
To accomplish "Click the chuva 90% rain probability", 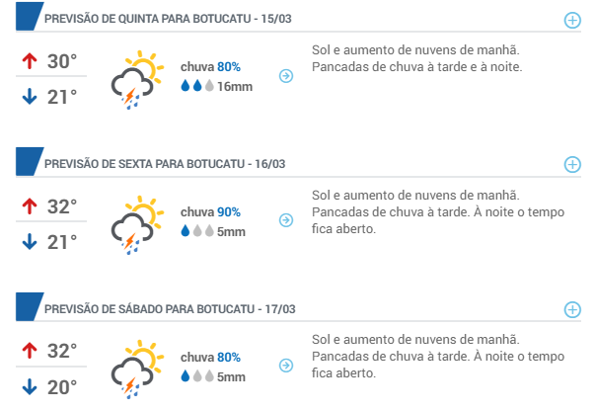I will point(210,212).
